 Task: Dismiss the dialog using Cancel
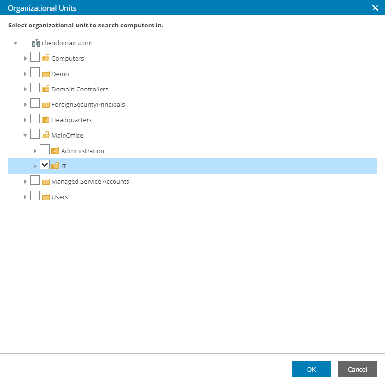[357, 369]
